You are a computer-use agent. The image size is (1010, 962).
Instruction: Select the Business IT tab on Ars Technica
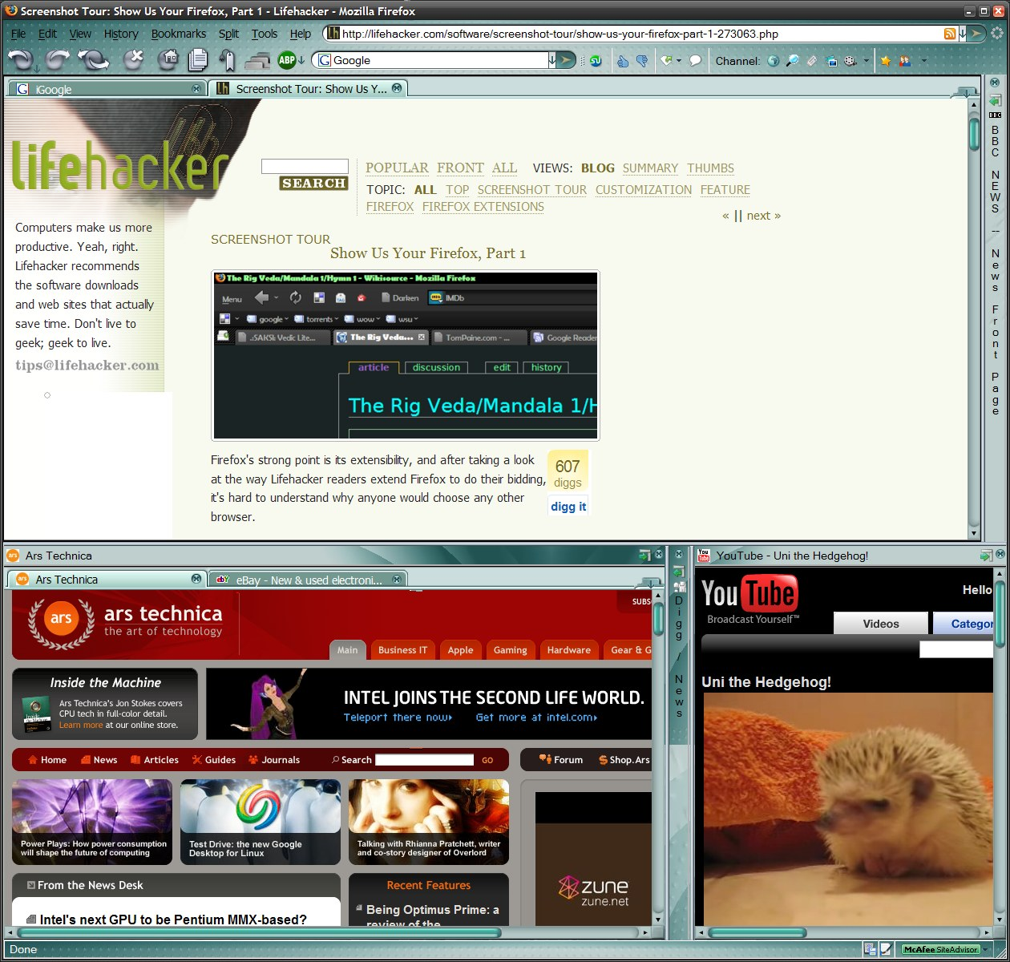pos(402,650)
